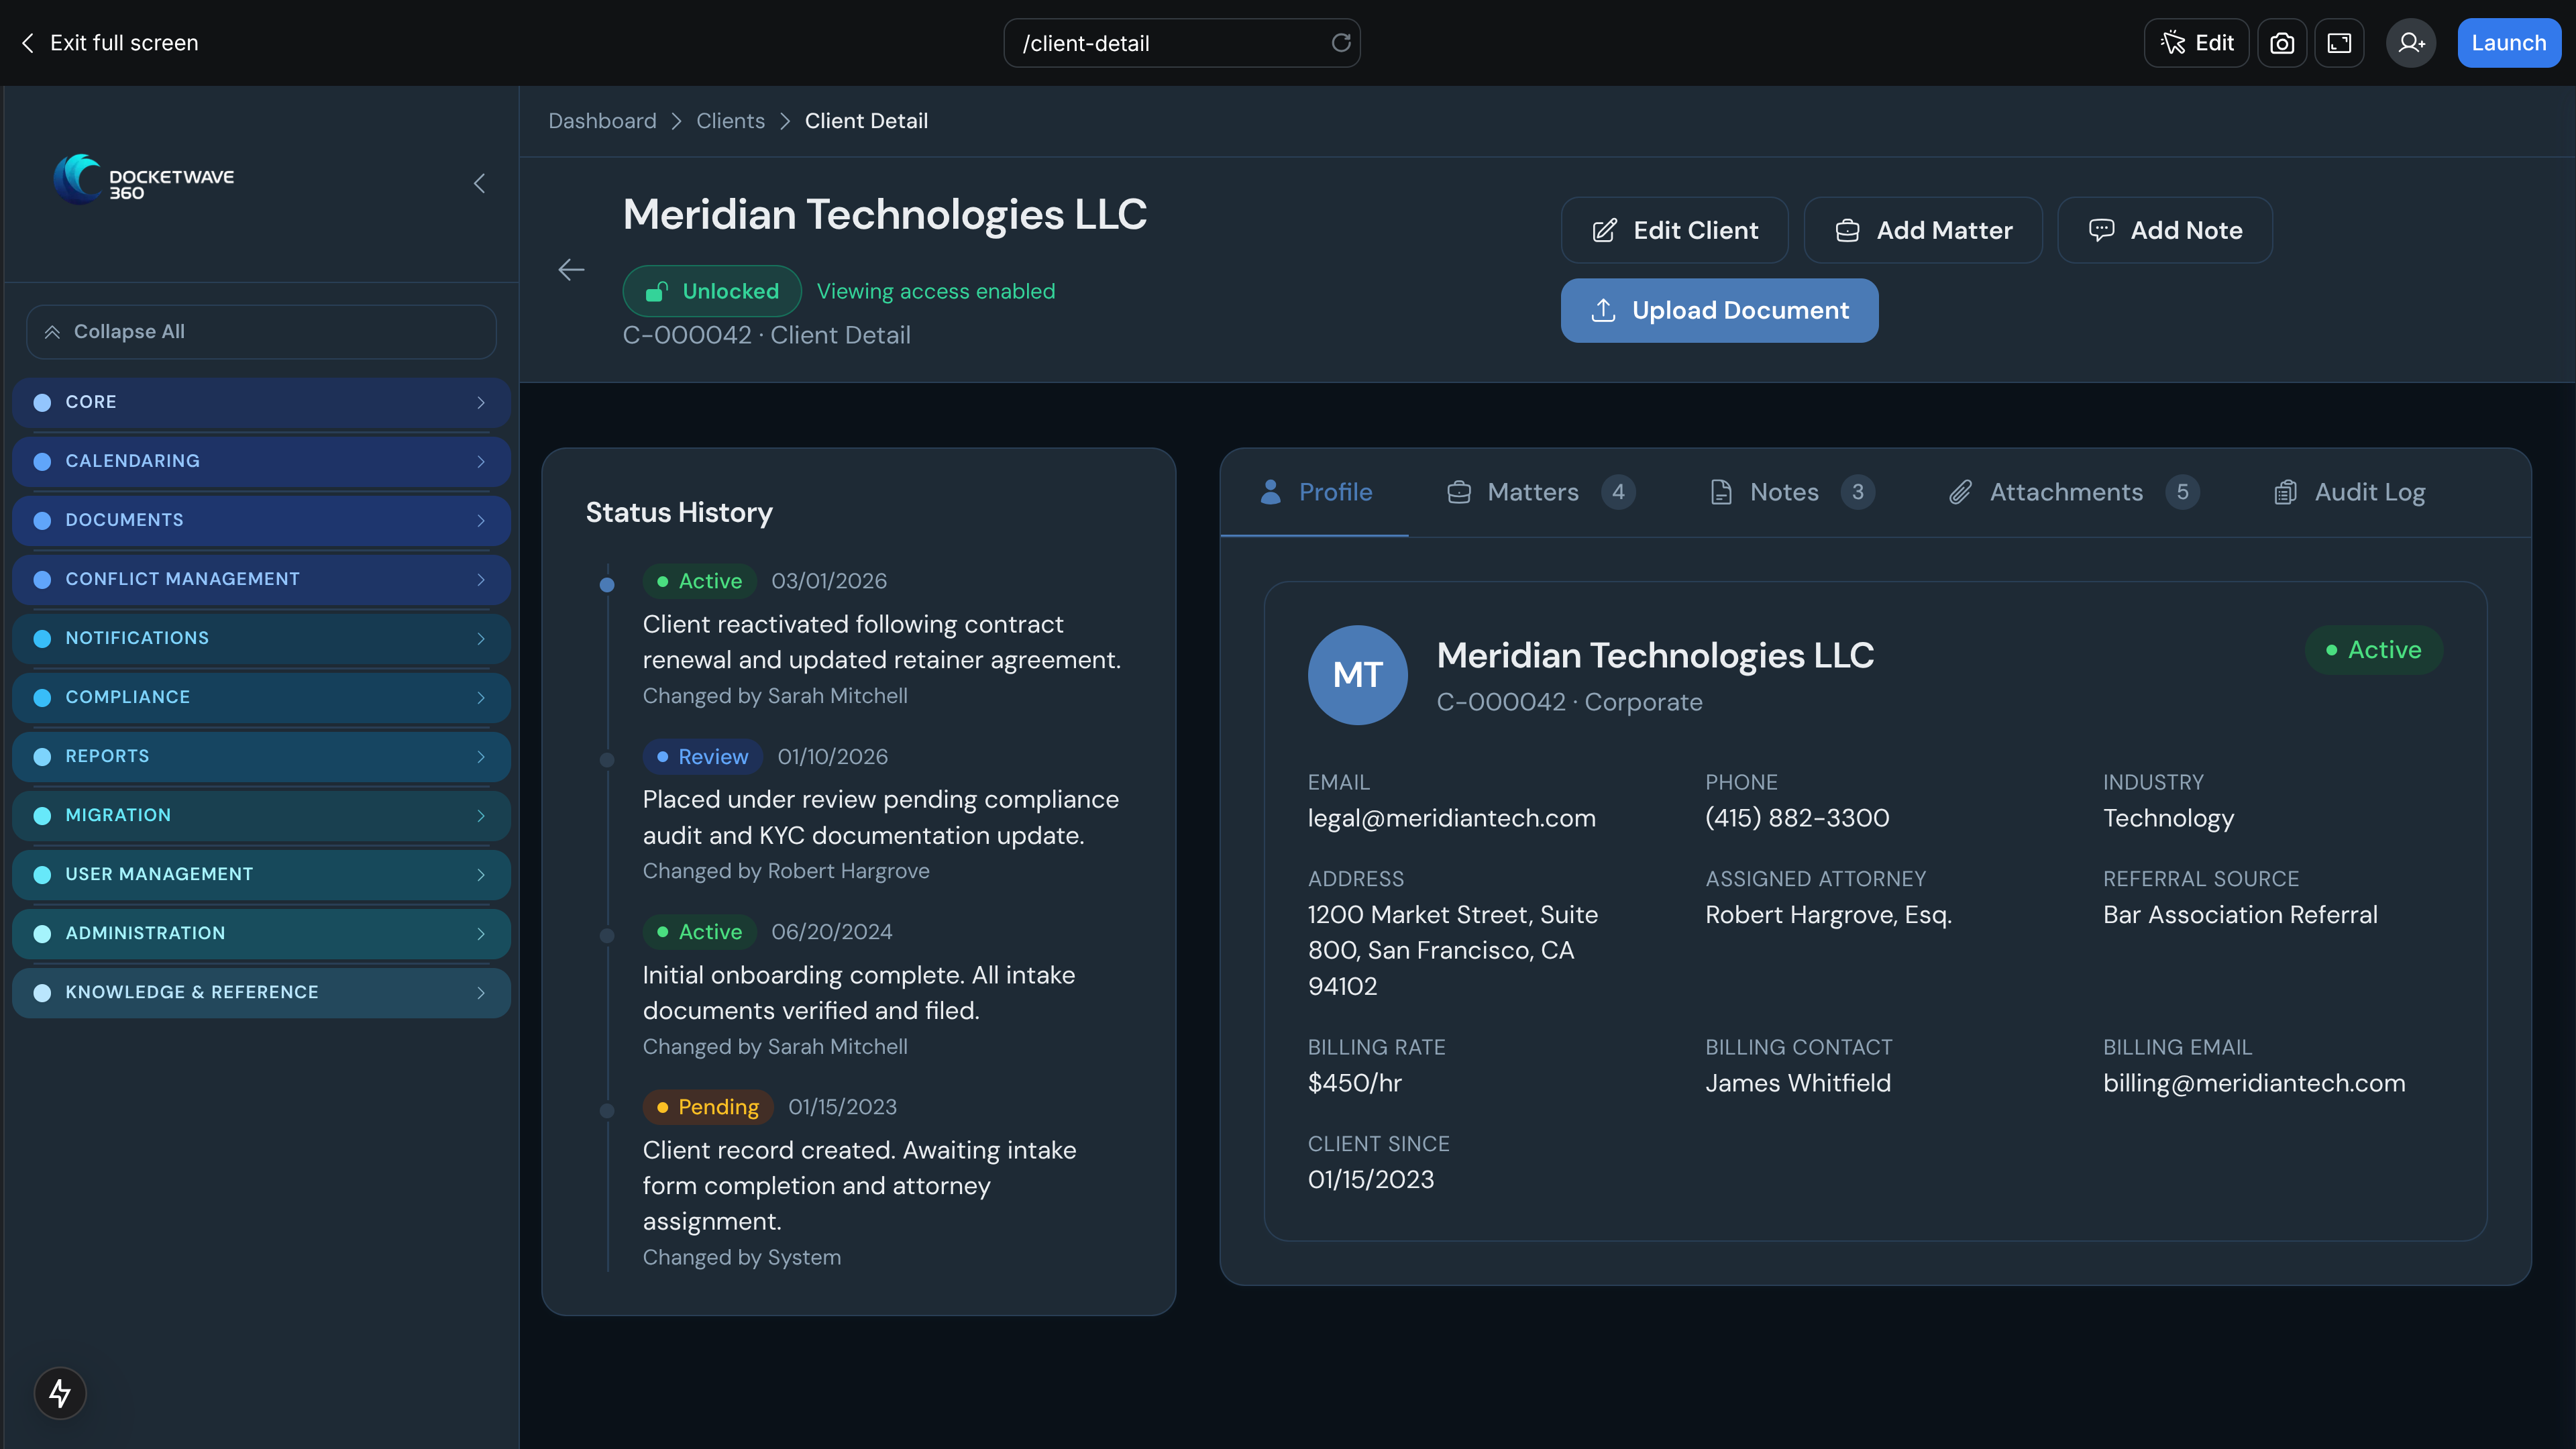Viewport: 2576px width, 1449px height.
Task: Click the cursor icon on the Edit button
Action: (x=2172, y=43)
